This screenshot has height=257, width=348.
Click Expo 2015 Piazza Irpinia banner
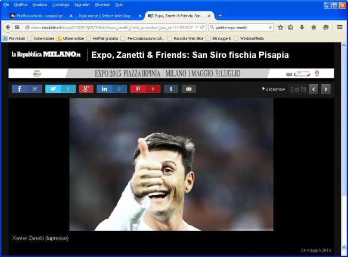171,73
